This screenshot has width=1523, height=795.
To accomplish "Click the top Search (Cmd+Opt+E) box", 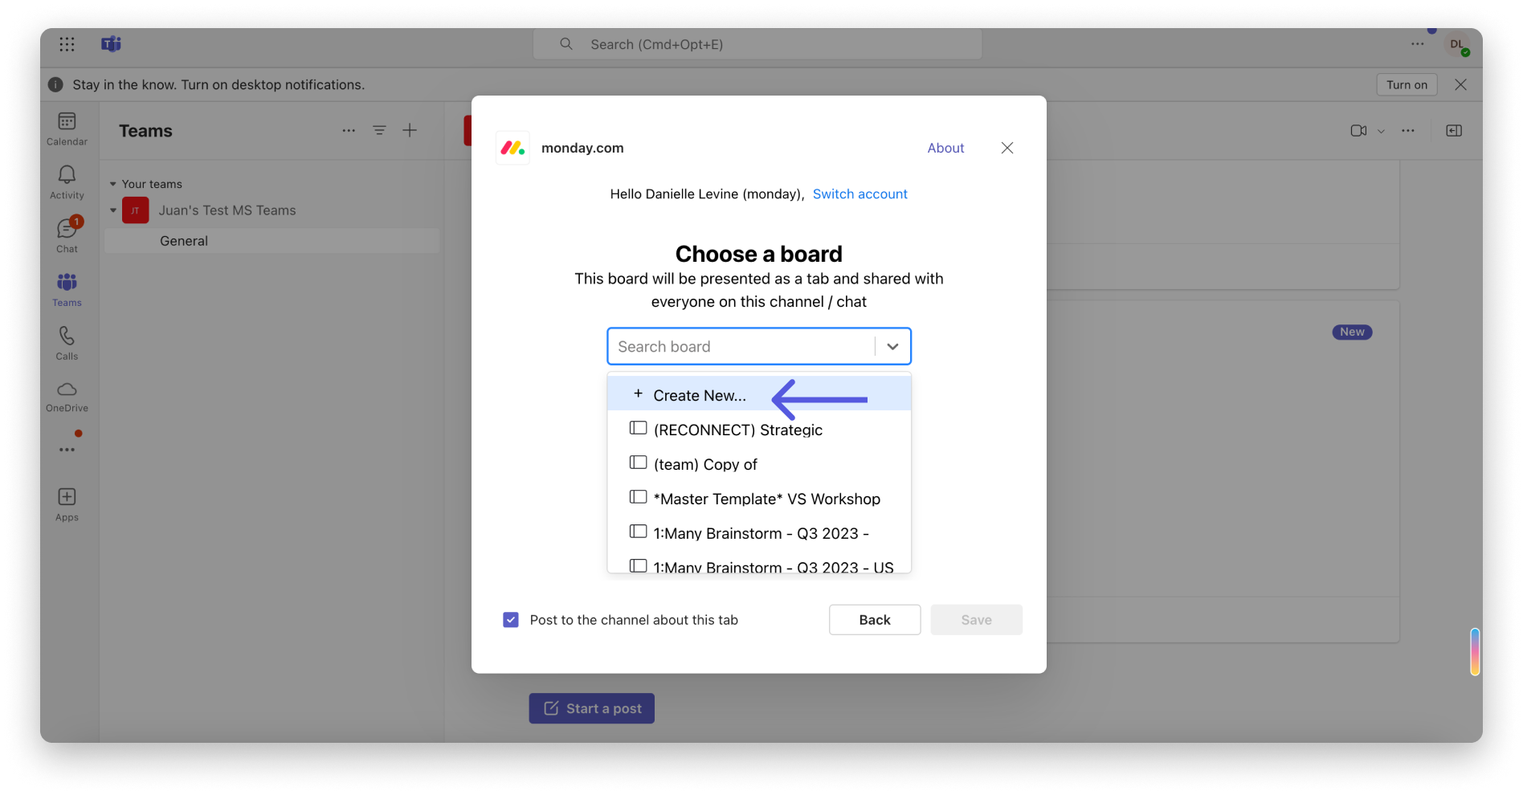I will [x=757, y=44].
